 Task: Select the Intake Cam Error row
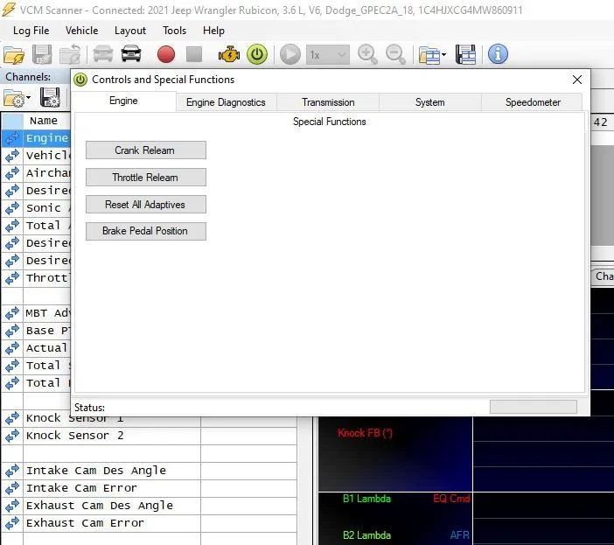pyautogui.click(x=149, y=488)
